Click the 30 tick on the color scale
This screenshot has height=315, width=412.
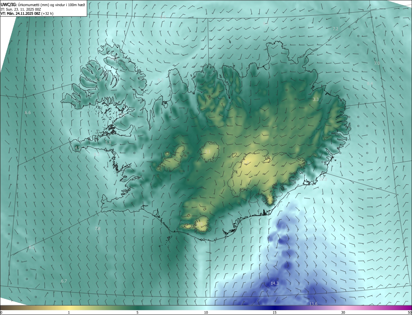[x=343, y=312]
